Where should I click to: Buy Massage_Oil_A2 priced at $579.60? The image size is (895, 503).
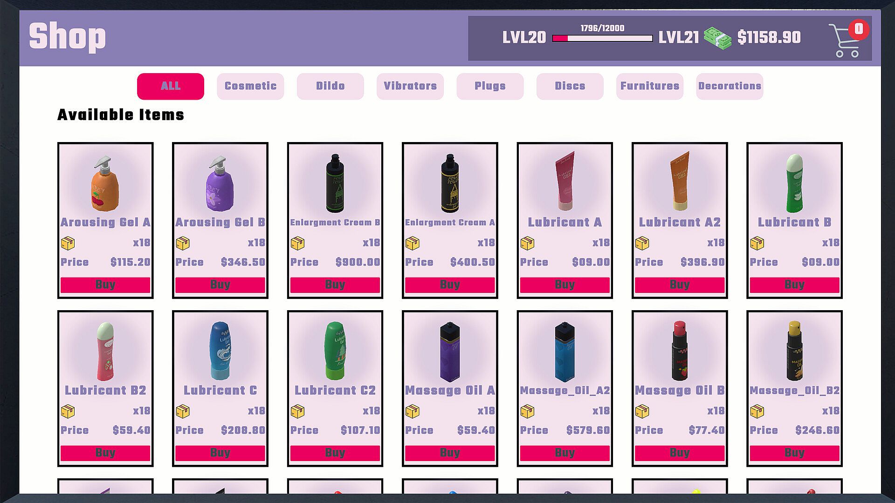point(565,453)
